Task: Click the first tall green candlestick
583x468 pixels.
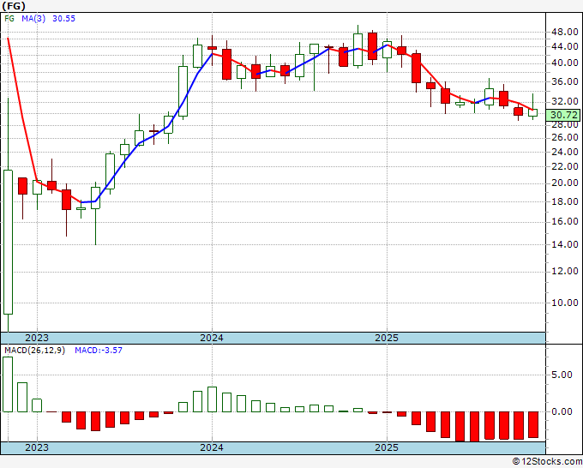Action: [8, 242]
